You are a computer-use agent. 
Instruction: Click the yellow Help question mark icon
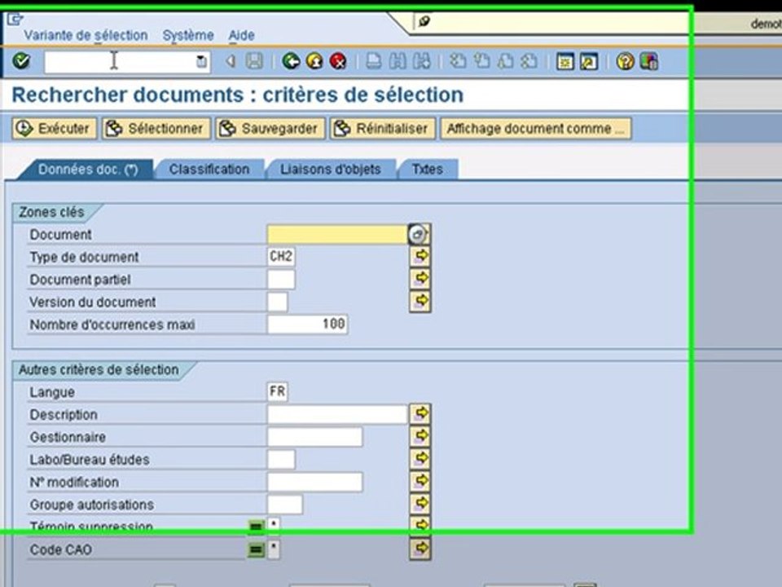(x=625, y=61)
